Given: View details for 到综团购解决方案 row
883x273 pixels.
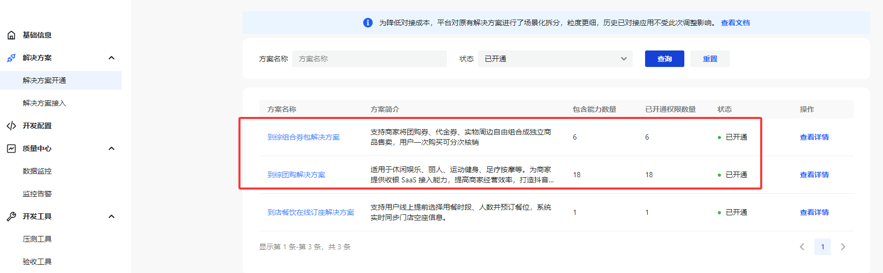Looking at the screenshot, I should click(x=814, y=175).
